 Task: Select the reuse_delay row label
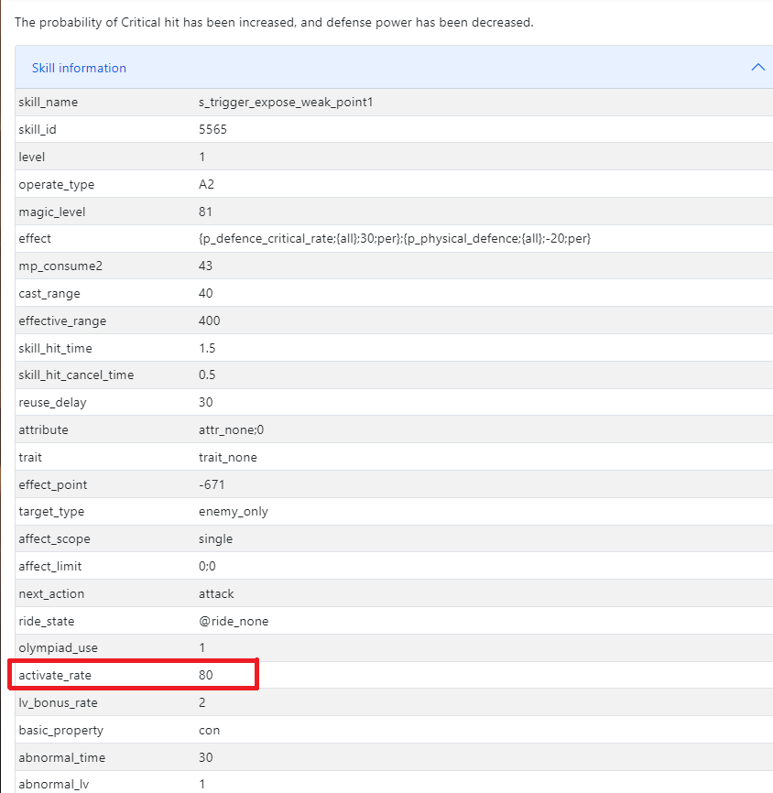52,403
